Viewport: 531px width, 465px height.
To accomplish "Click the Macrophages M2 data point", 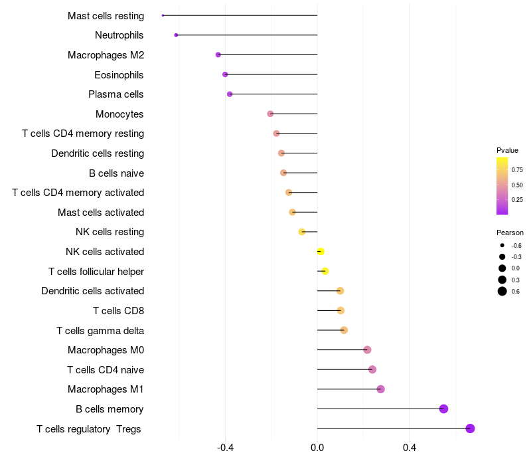I will (x=218, y=54).
